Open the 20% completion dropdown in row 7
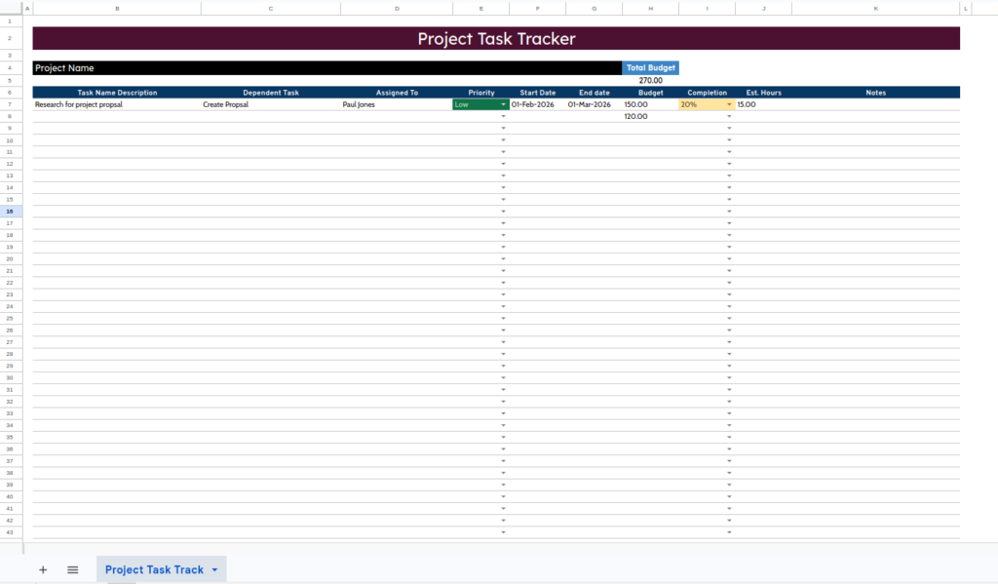The height and width of the screenshot is (584, 998). (729, 104)
